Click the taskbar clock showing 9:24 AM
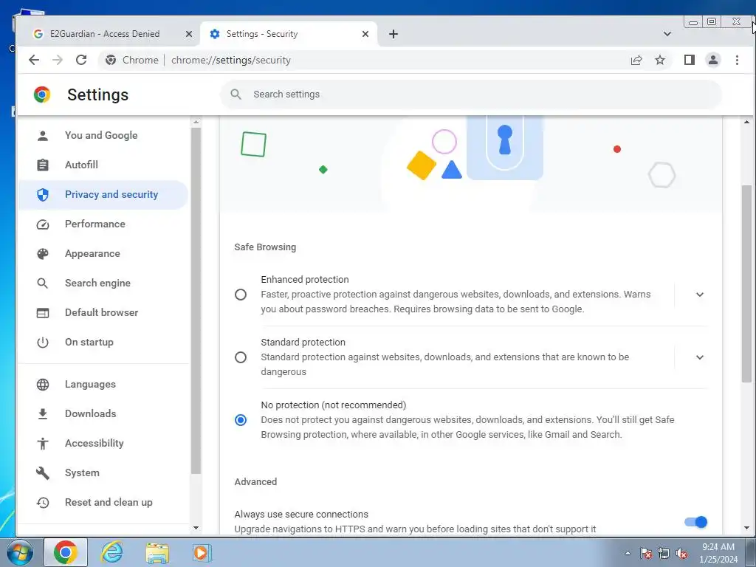 (x=718, y=553)
